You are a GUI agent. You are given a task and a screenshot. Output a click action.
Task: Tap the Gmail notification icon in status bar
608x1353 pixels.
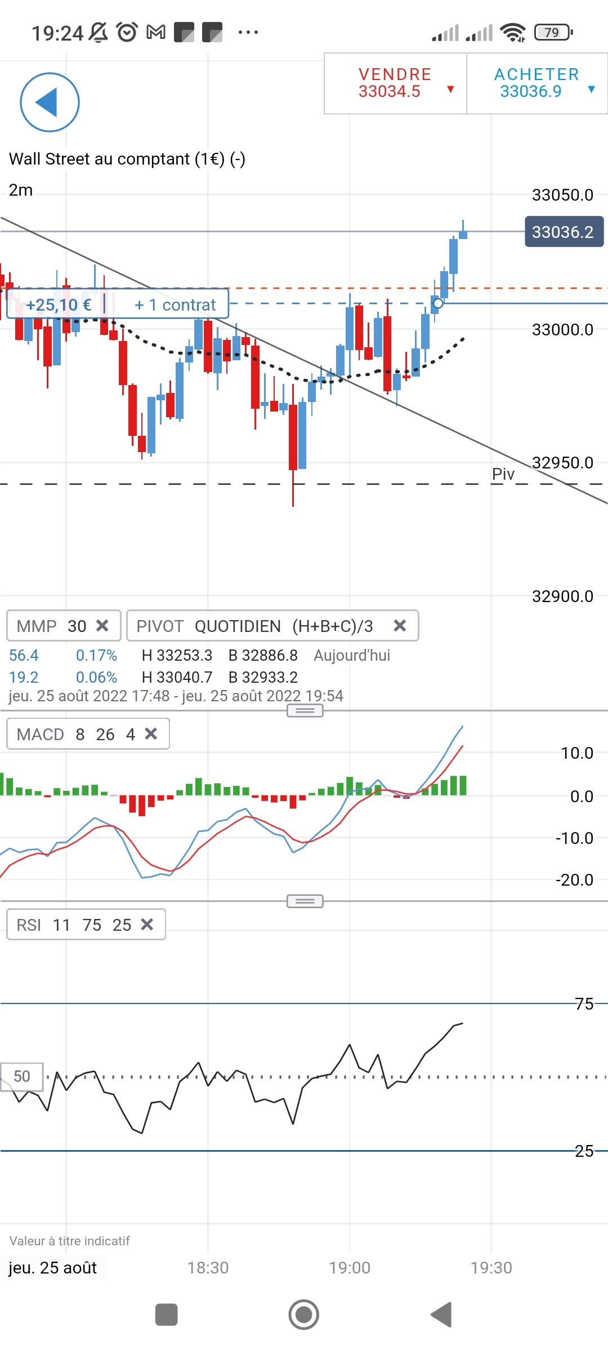point(156,33)
